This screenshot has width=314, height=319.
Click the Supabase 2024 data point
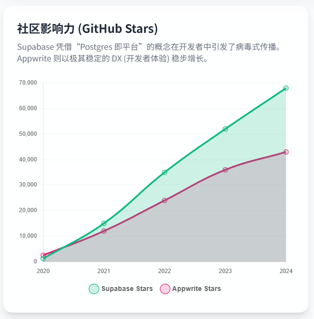286,88
